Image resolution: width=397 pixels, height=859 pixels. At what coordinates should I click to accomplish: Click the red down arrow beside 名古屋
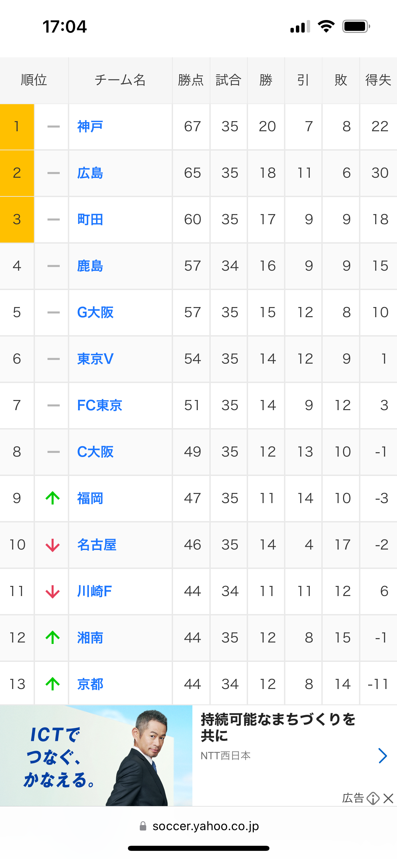point(53,545)
